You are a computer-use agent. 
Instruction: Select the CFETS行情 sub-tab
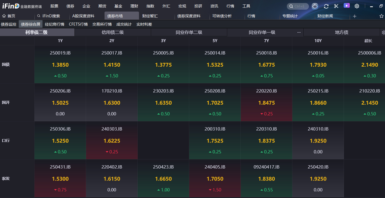(78, 24)
